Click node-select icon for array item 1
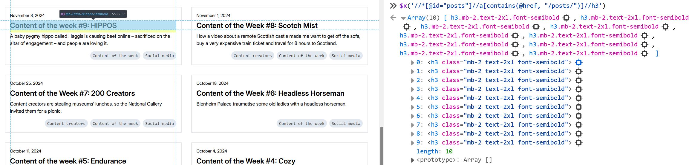 [579, 71]
